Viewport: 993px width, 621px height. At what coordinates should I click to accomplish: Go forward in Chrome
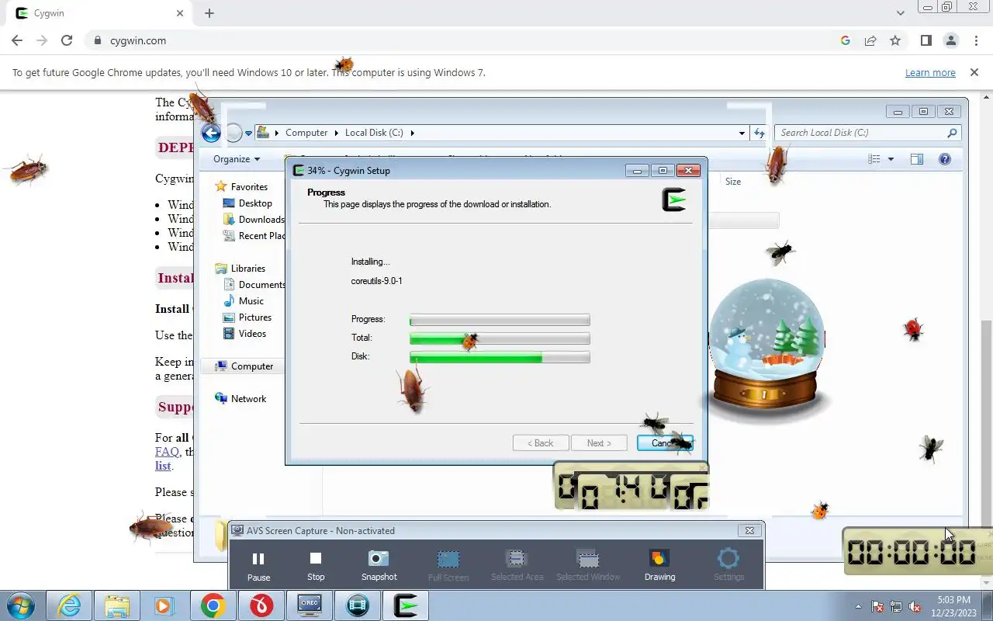[x=42, y=40]
